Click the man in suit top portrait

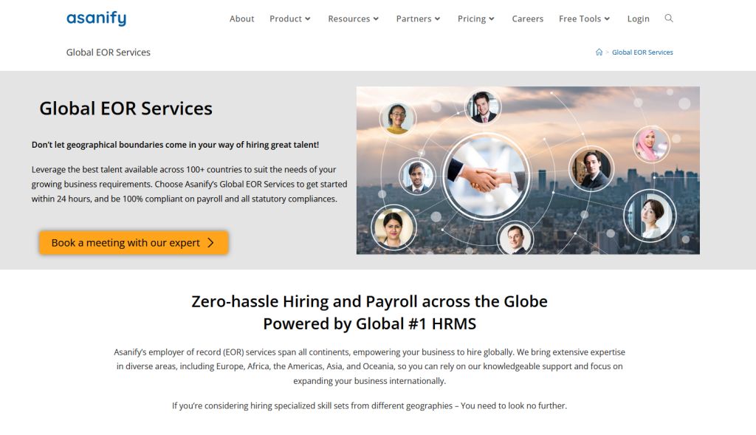coord(483,106)
